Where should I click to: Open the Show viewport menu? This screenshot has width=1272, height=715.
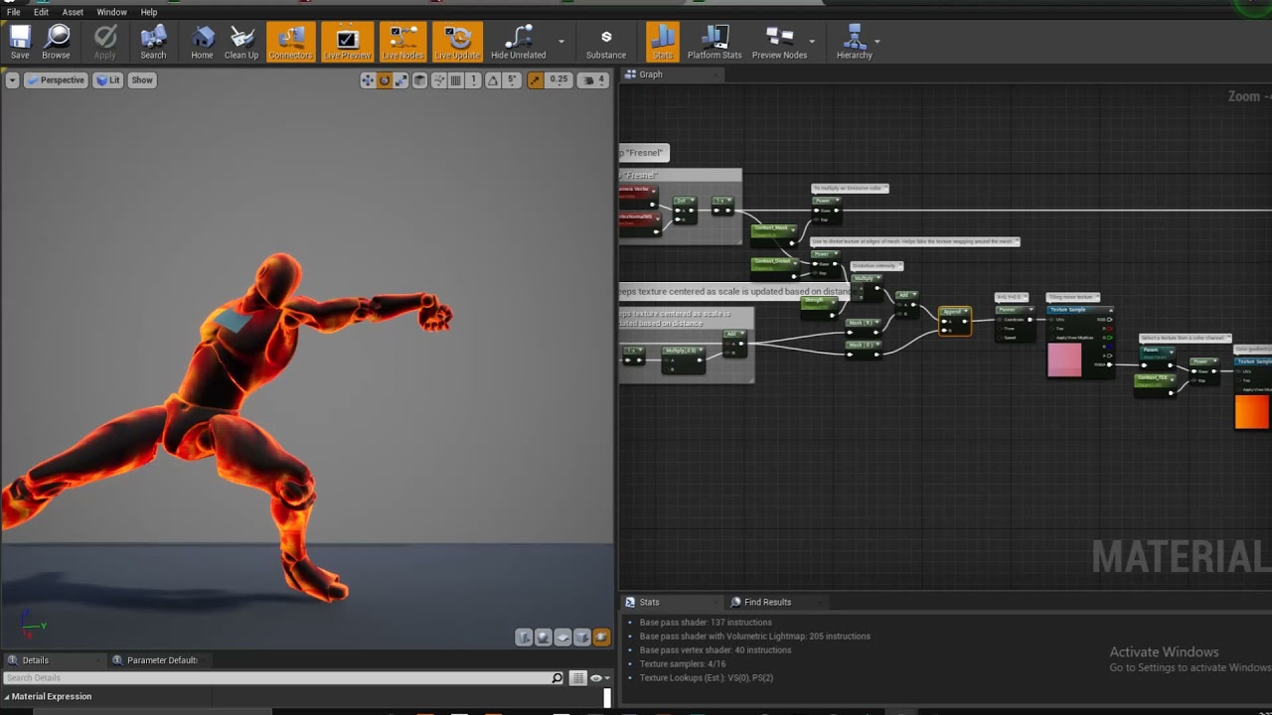(142, 80)
